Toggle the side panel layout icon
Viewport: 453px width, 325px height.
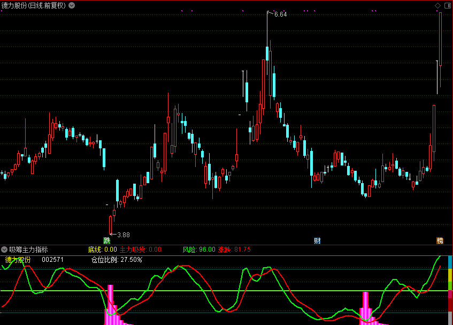448,5
